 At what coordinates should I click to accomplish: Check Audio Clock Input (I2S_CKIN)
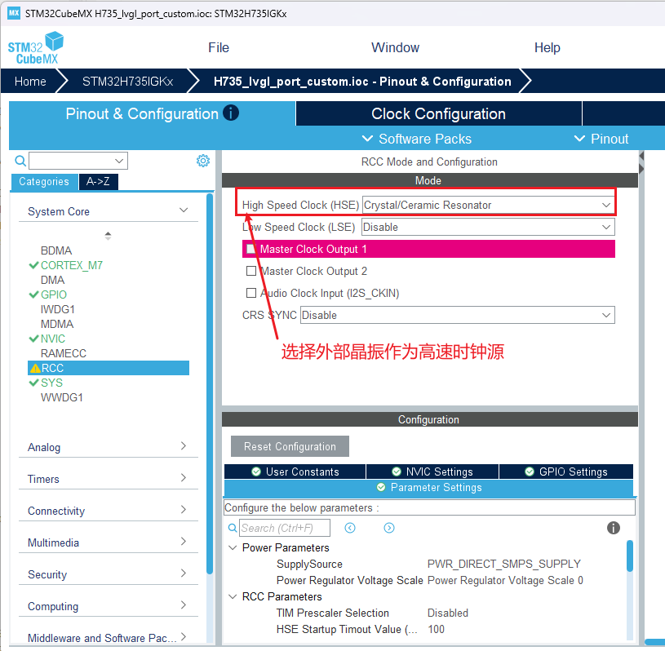pyautogui.click(x=251, y=293)
